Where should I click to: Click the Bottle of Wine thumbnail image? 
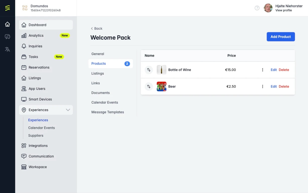pos(162,70)
